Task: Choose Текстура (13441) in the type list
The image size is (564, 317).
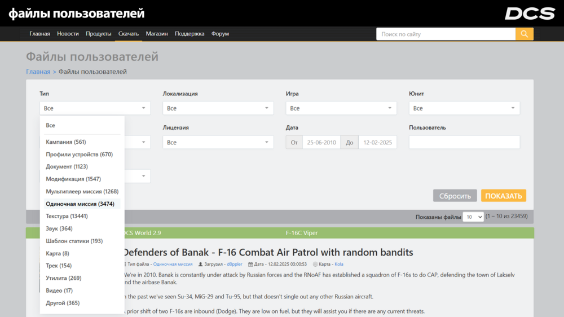Action: (x=67, y=216)
